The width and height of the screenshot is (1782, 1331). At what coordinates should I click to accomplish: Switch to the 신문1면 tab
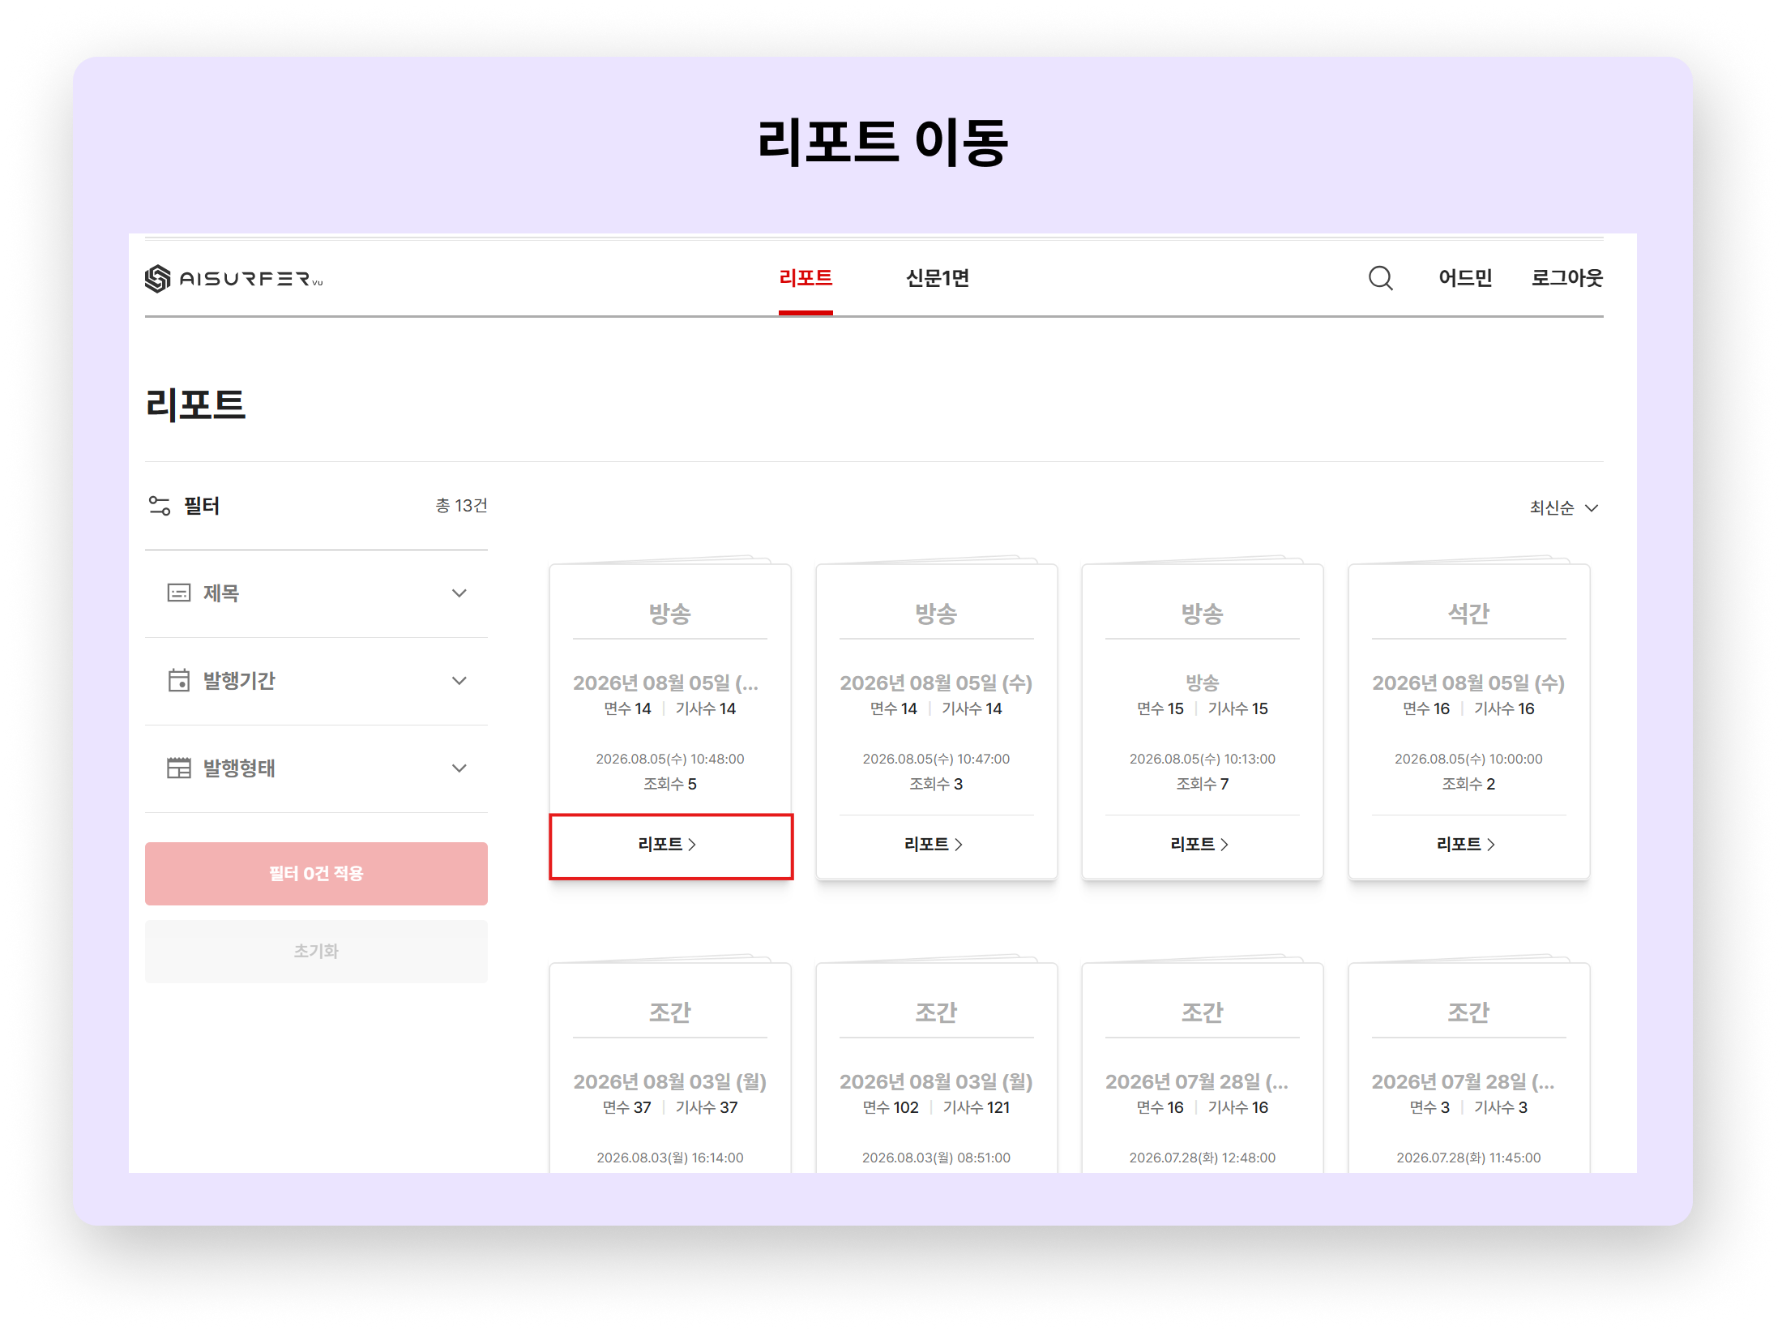click(938, 278)
